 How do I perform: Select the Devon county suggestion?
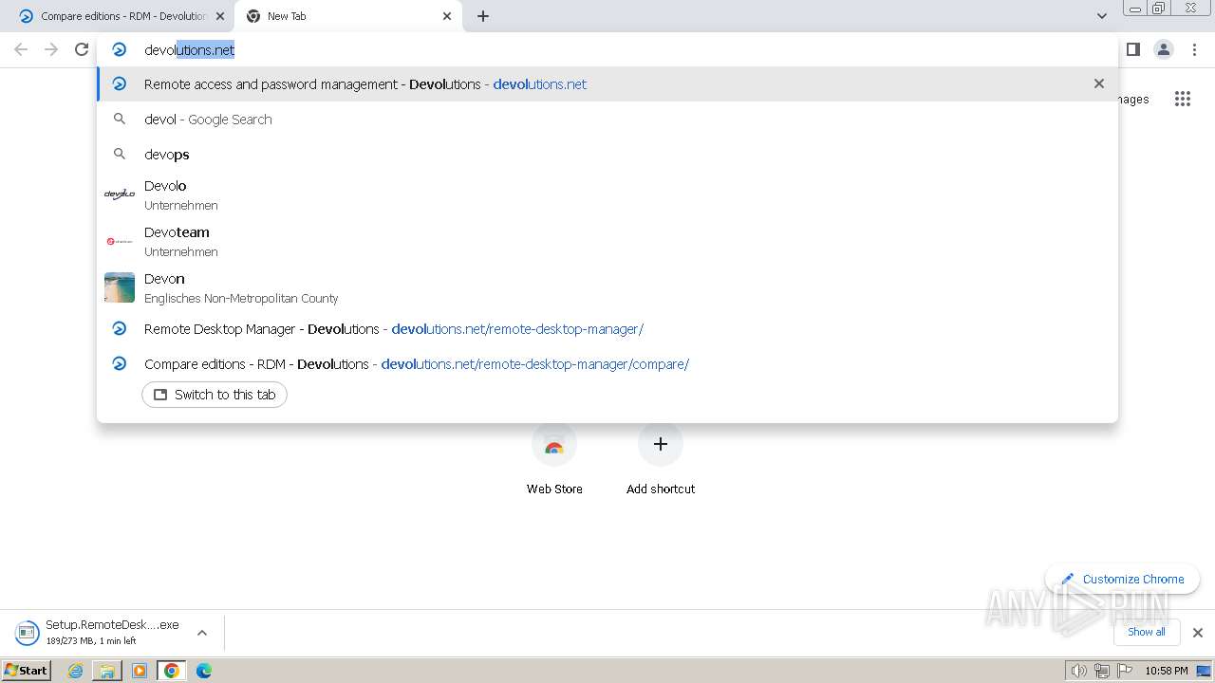point(607,287)
